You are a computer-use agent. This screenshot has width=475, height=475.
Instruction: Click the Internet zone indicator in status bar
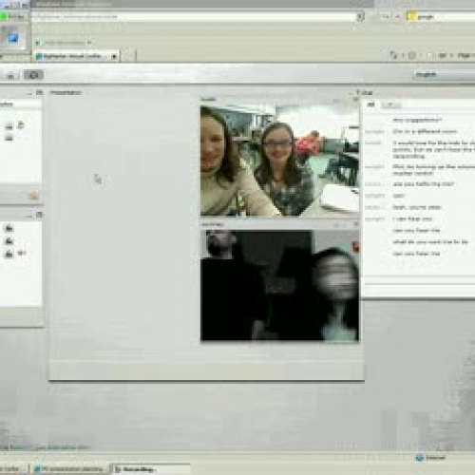[x=431, y=458]
